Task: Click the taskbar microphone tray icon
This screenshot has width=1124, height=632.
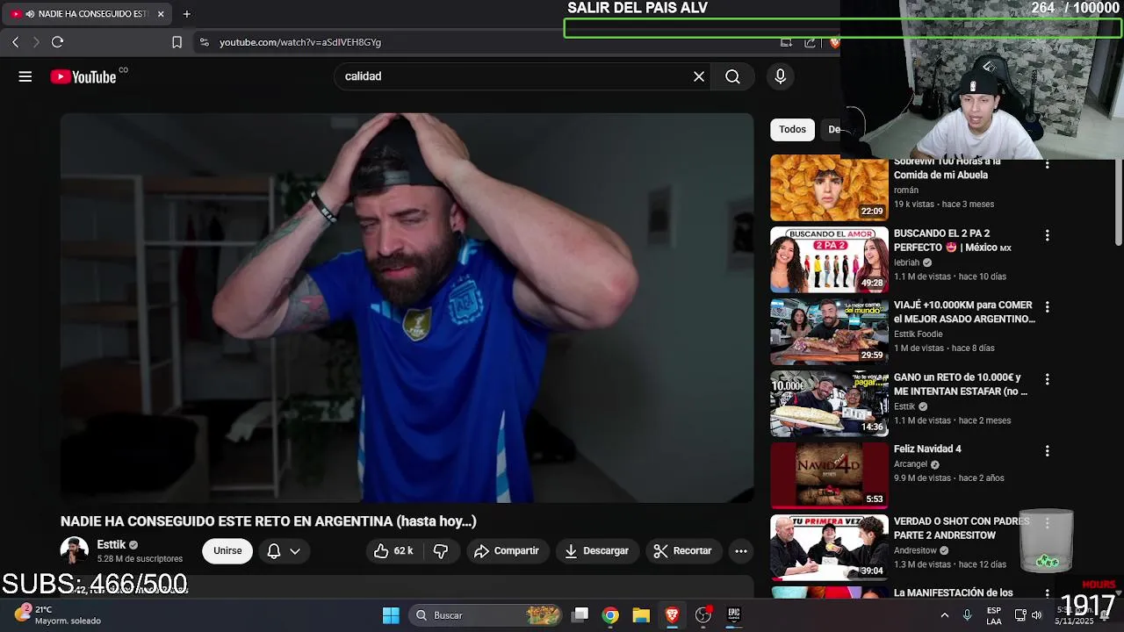Action: [967, 615]
